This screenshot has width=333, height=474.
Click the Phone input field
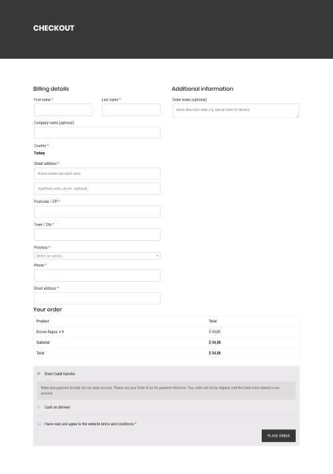[97, 276]
